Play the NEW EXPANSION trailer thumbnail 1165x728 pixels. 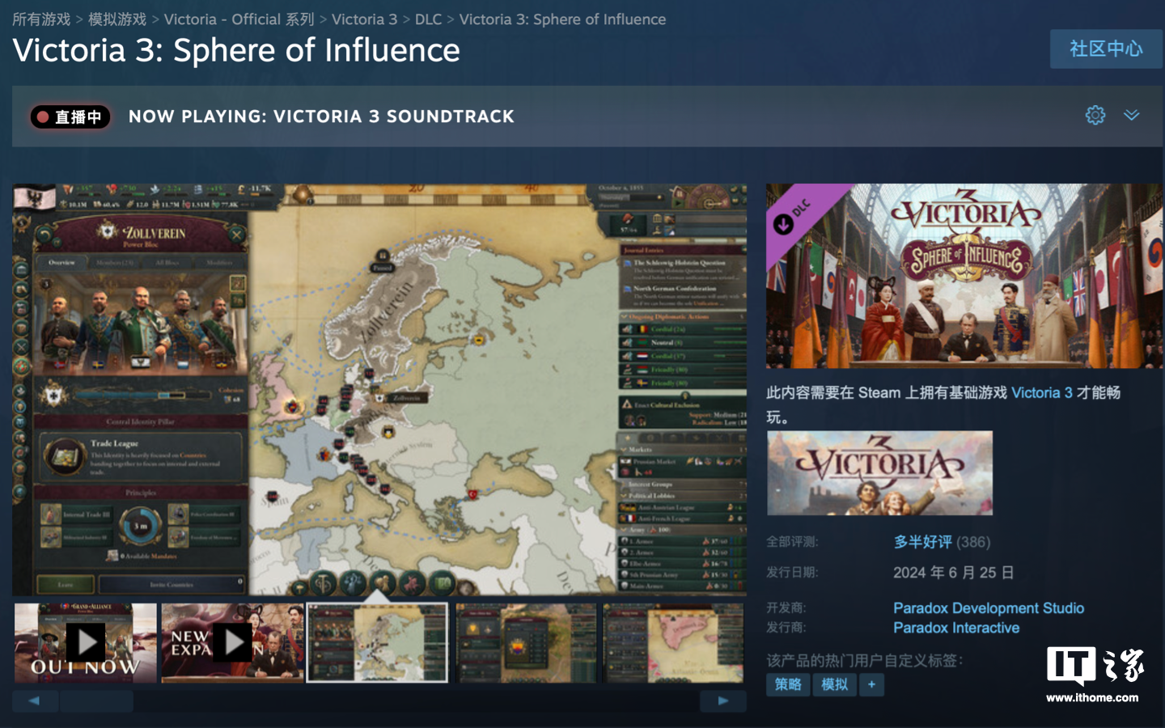click(233, 643)
